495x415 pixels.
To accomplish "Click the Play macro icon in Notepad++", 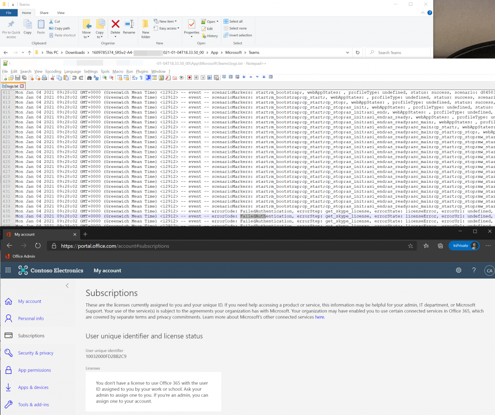I will point(204,78).
